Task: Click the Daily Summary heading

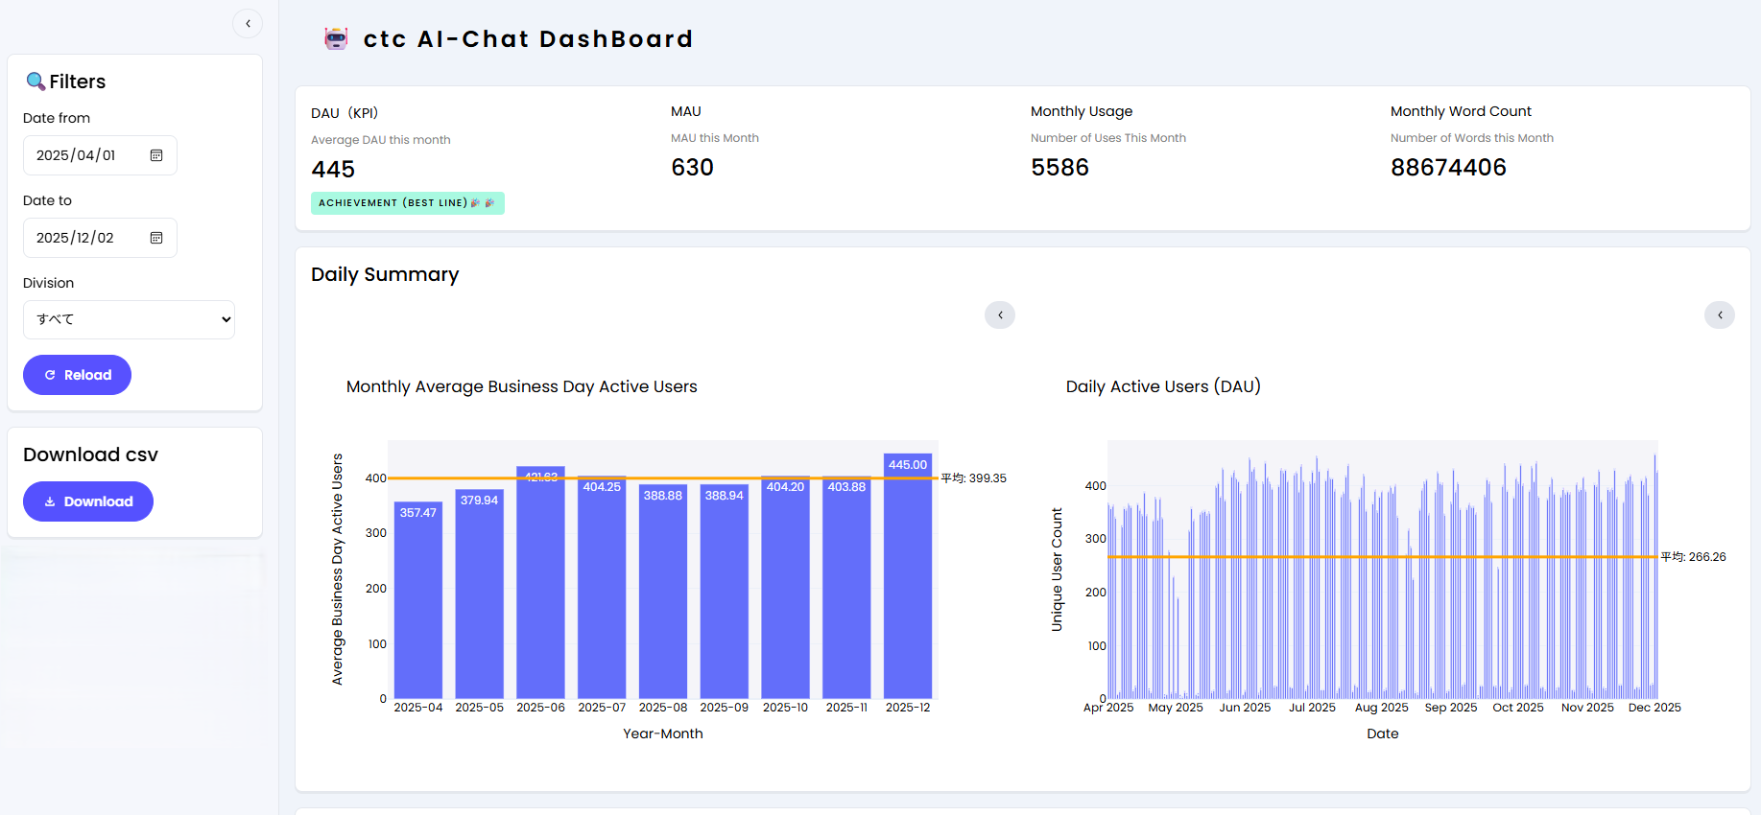Action: pos(385,274)
